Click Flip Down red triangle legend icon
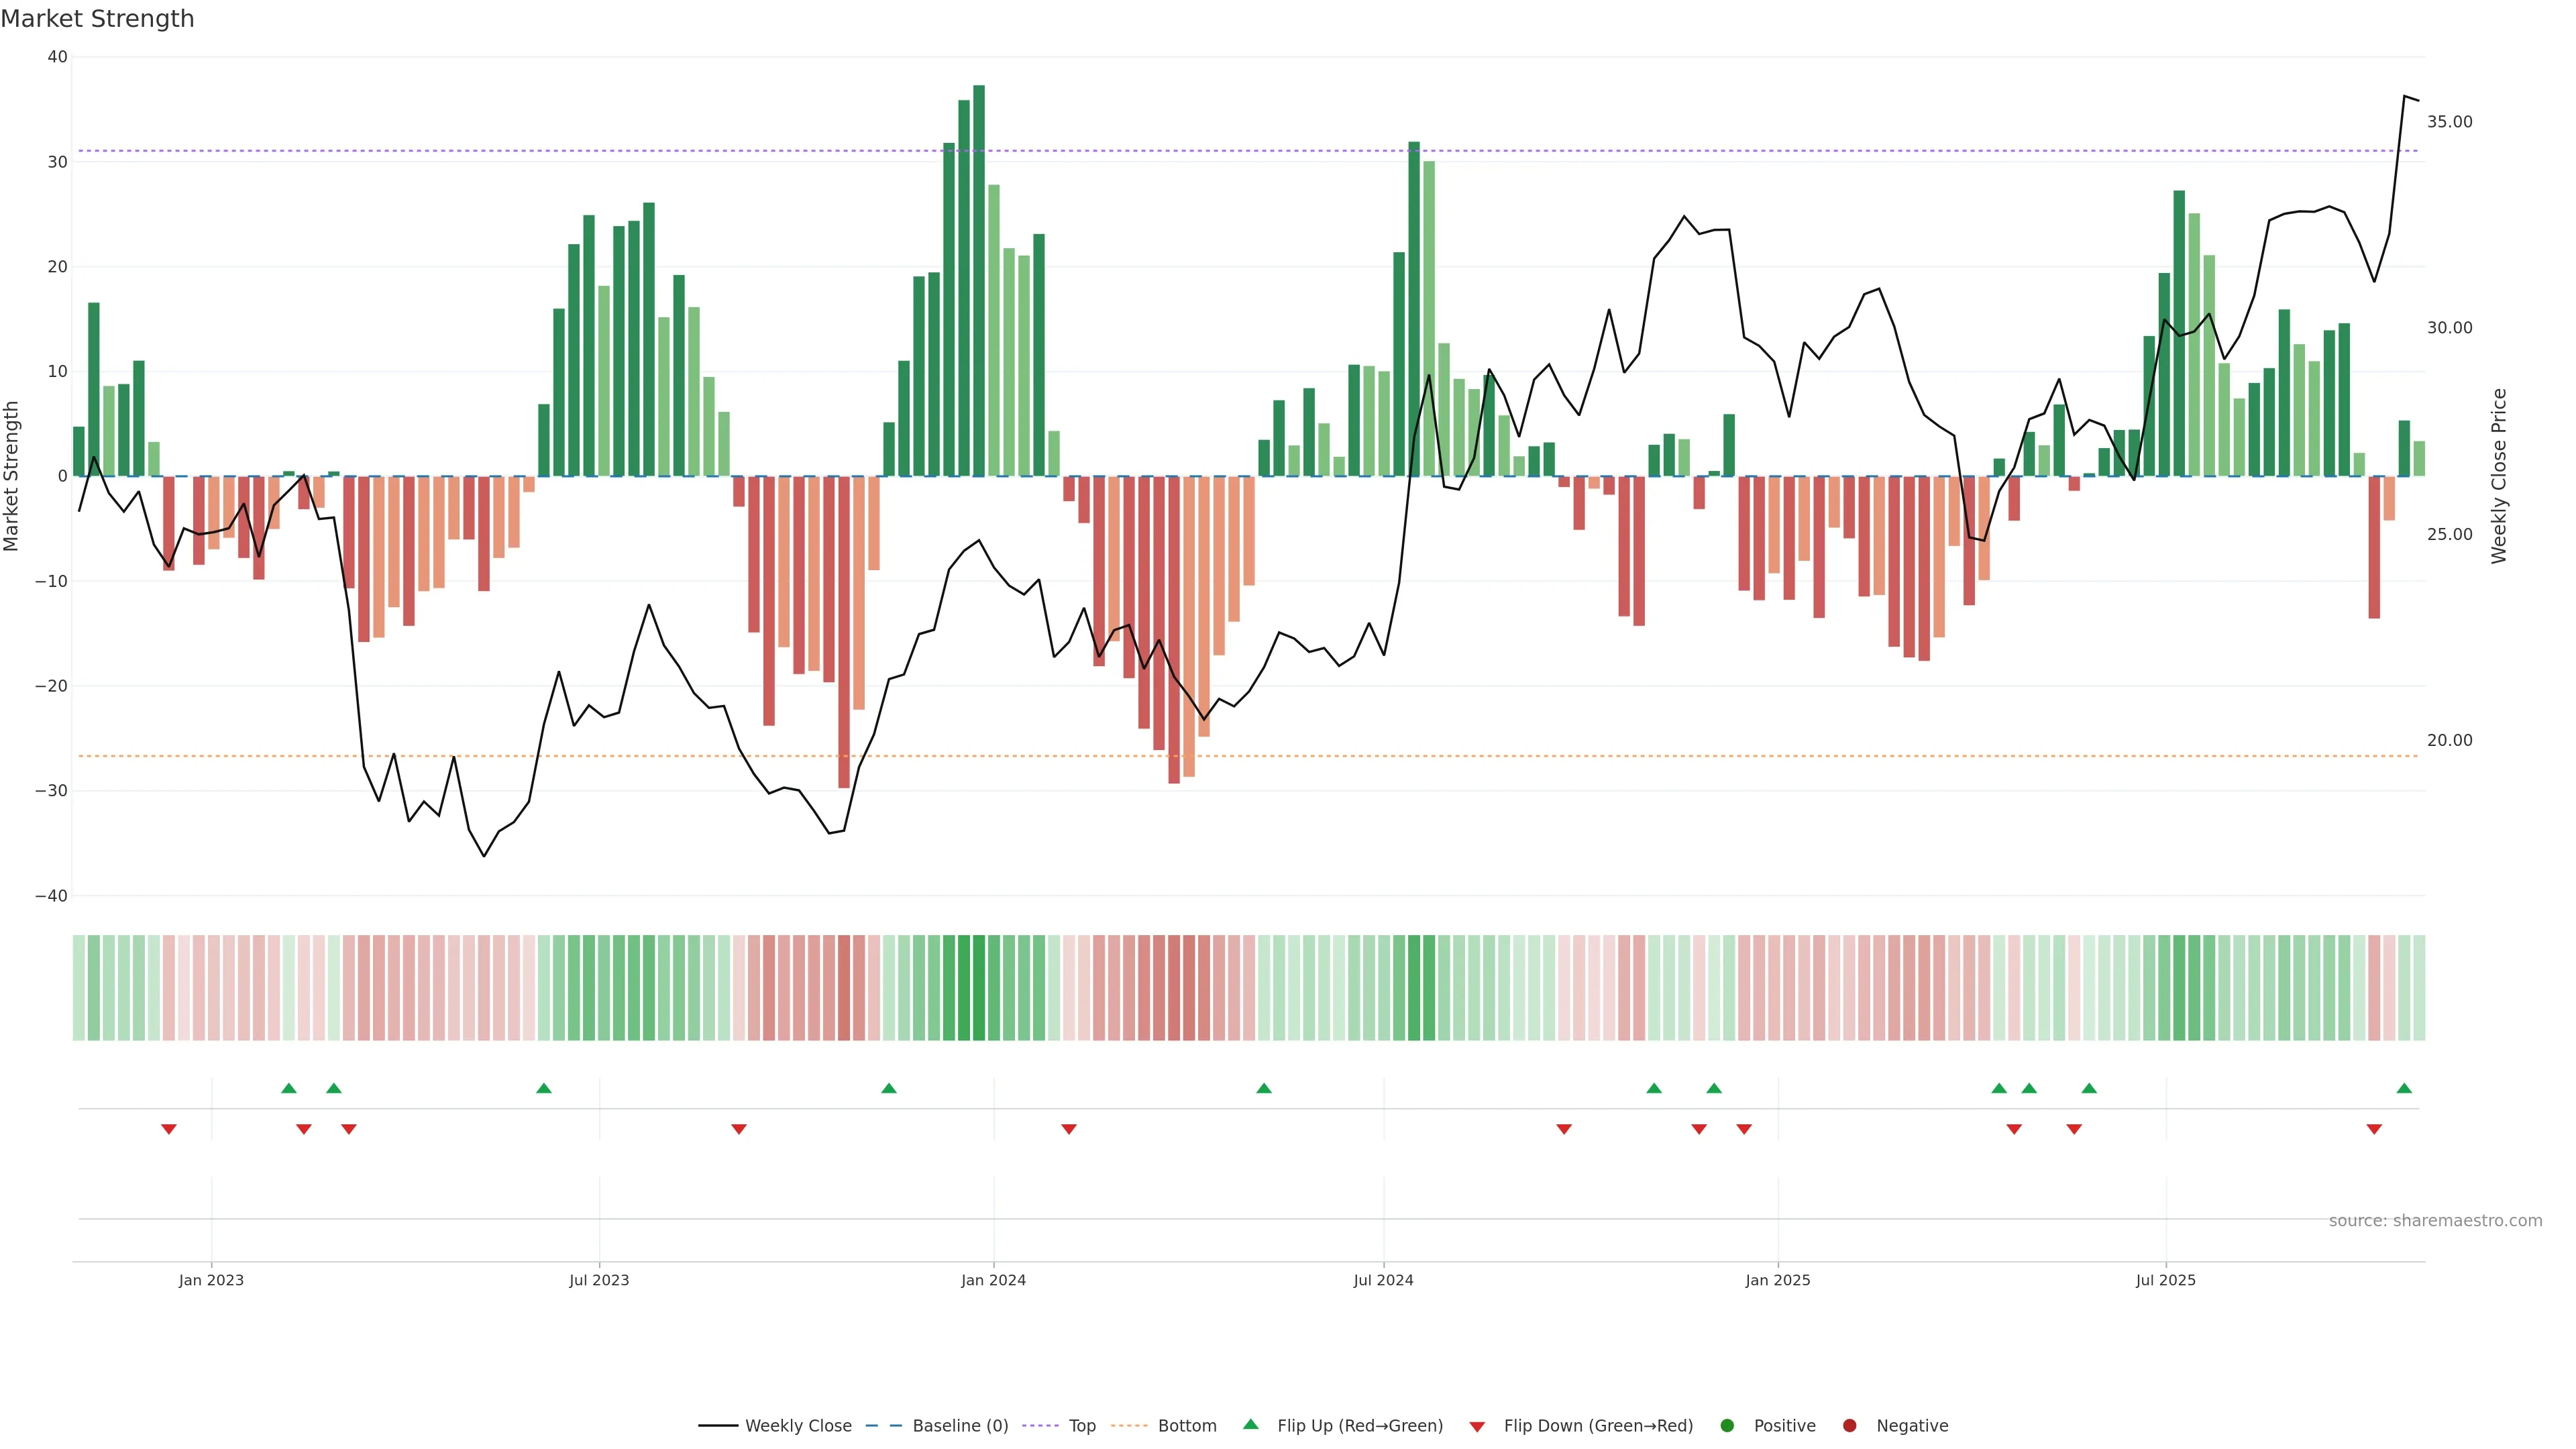This screenshot has width=2576, height=1449. pyautogui.click(x=1477, y=1427)
